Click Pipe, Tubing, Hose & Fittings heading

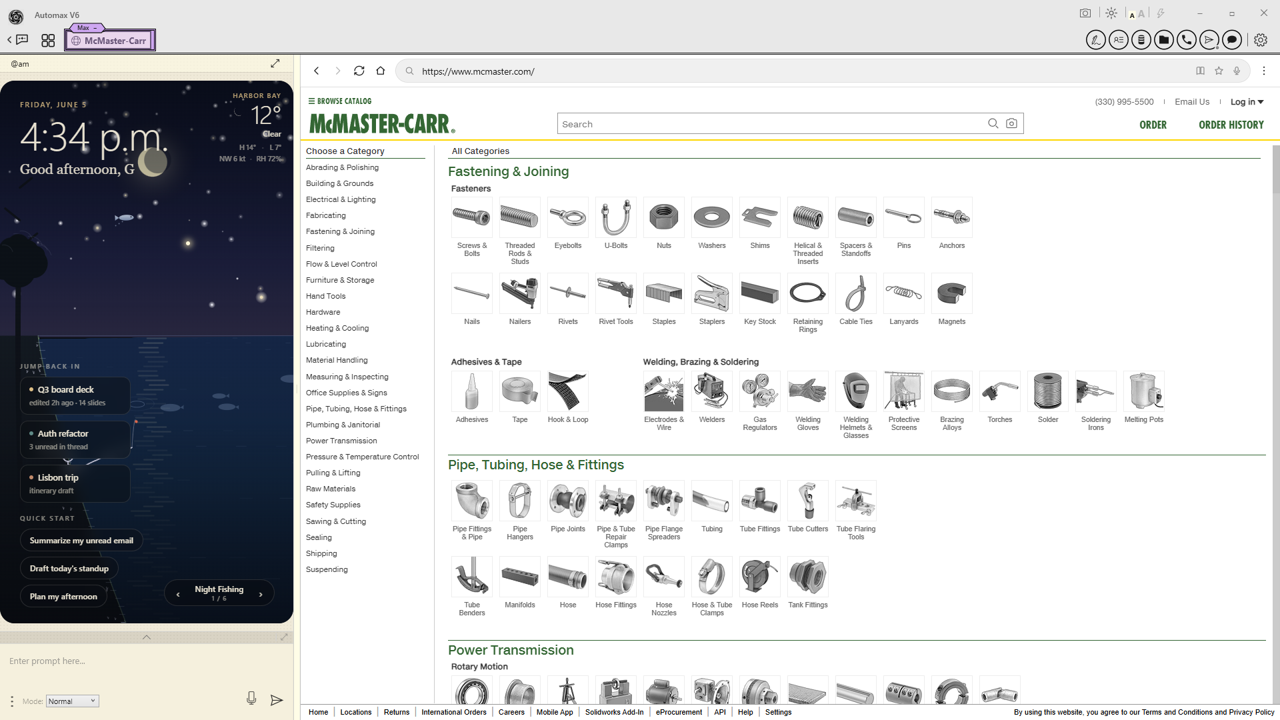click(536, 465)
